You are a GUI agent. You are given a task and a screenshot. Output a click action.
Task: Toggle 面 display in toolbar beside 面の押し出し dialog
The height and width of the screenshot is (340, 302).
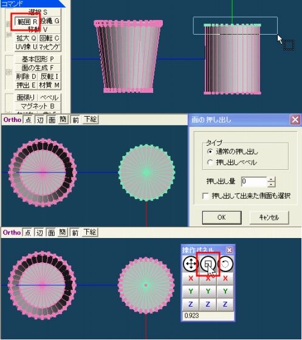click(52, 120)
